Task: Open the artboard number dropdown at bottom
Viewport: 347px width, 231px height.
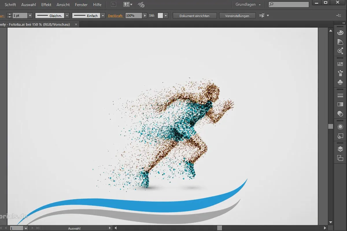Action: [x=26, y=228]
